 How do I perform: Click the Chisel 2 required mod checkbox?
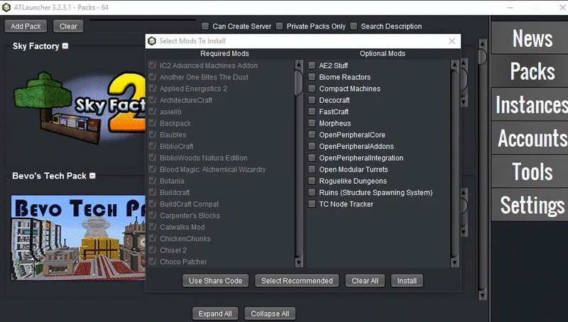click(x=153, y=250)
